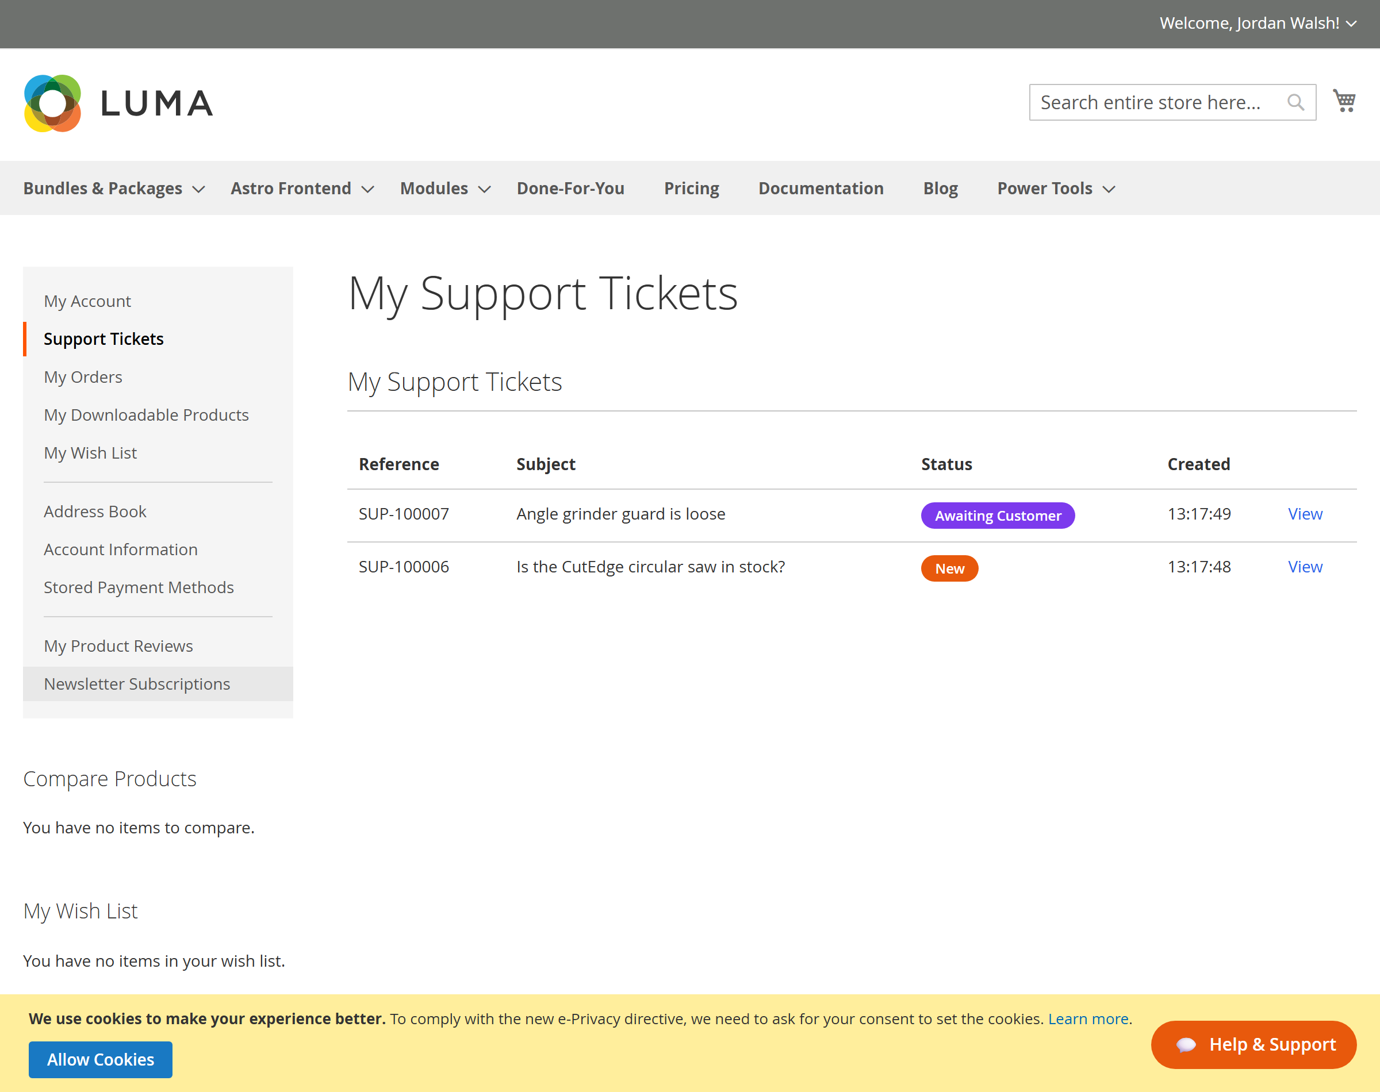Open the cookie Learn more link
The height and width of the screenshot is (1092, 1380).
1088,1019
